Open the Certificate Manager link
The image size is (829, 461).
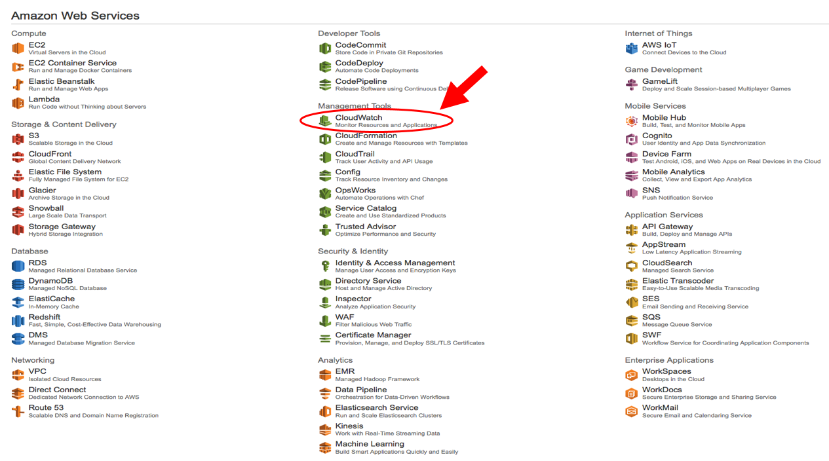click(373, 335)
